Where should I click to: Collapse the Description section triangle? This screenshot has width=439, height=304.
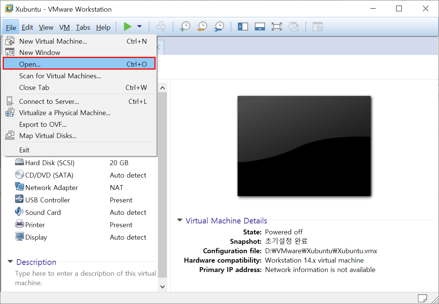click(x=11, y=262)
